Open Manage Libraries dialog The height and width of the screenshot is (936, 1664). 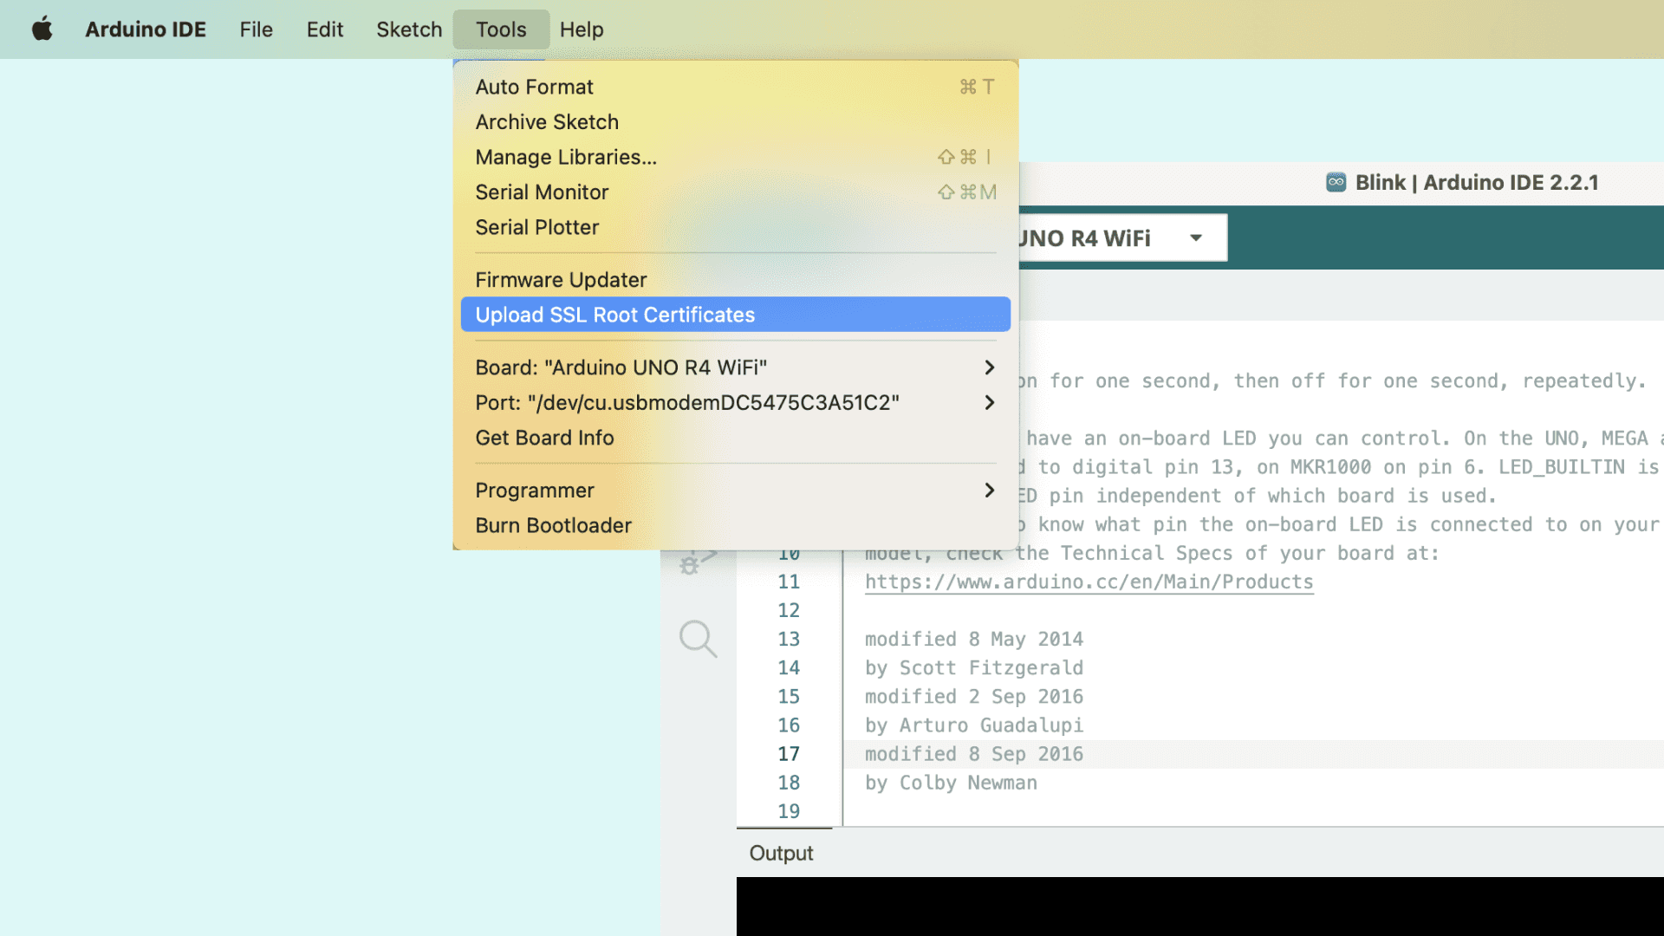tap(565, 157)
